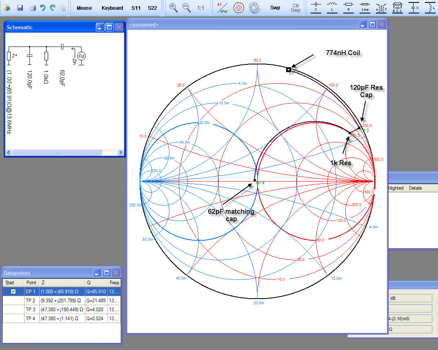The height and width of the screenshot is (350, 438).
Task: Select the DP 1 row label
Action: 31,291
